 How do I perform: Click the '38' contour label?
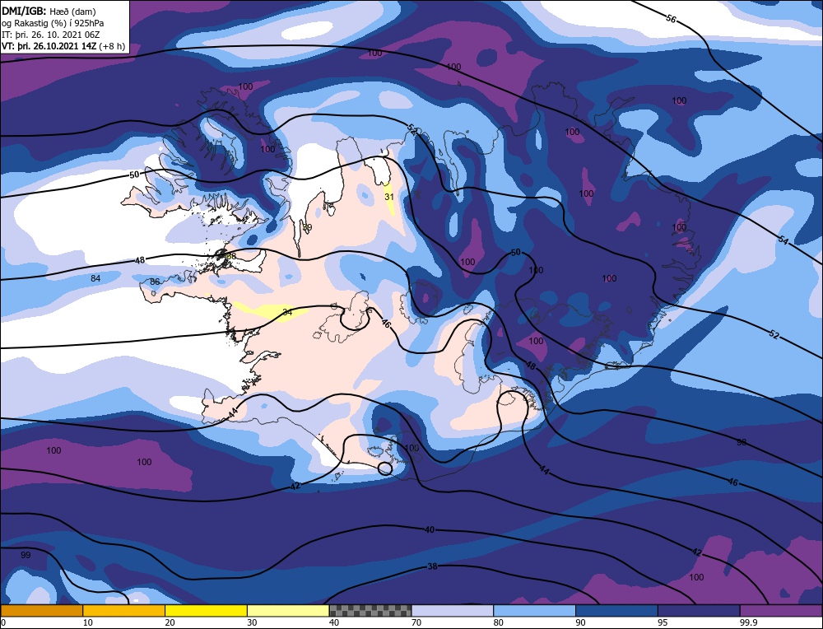(x=432, y=566)
